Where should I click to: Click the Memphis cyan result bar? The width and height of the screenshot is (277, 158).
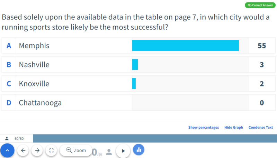point(186,46)
